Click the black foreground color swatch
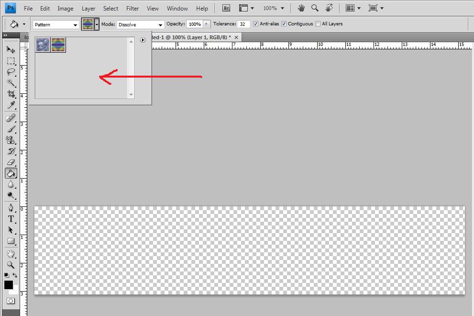The width and height of the screenshot is (474, 316). pos(8,284)
